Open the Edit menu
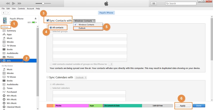The height and width of the screenshot is (110, 213). point(8,9)
